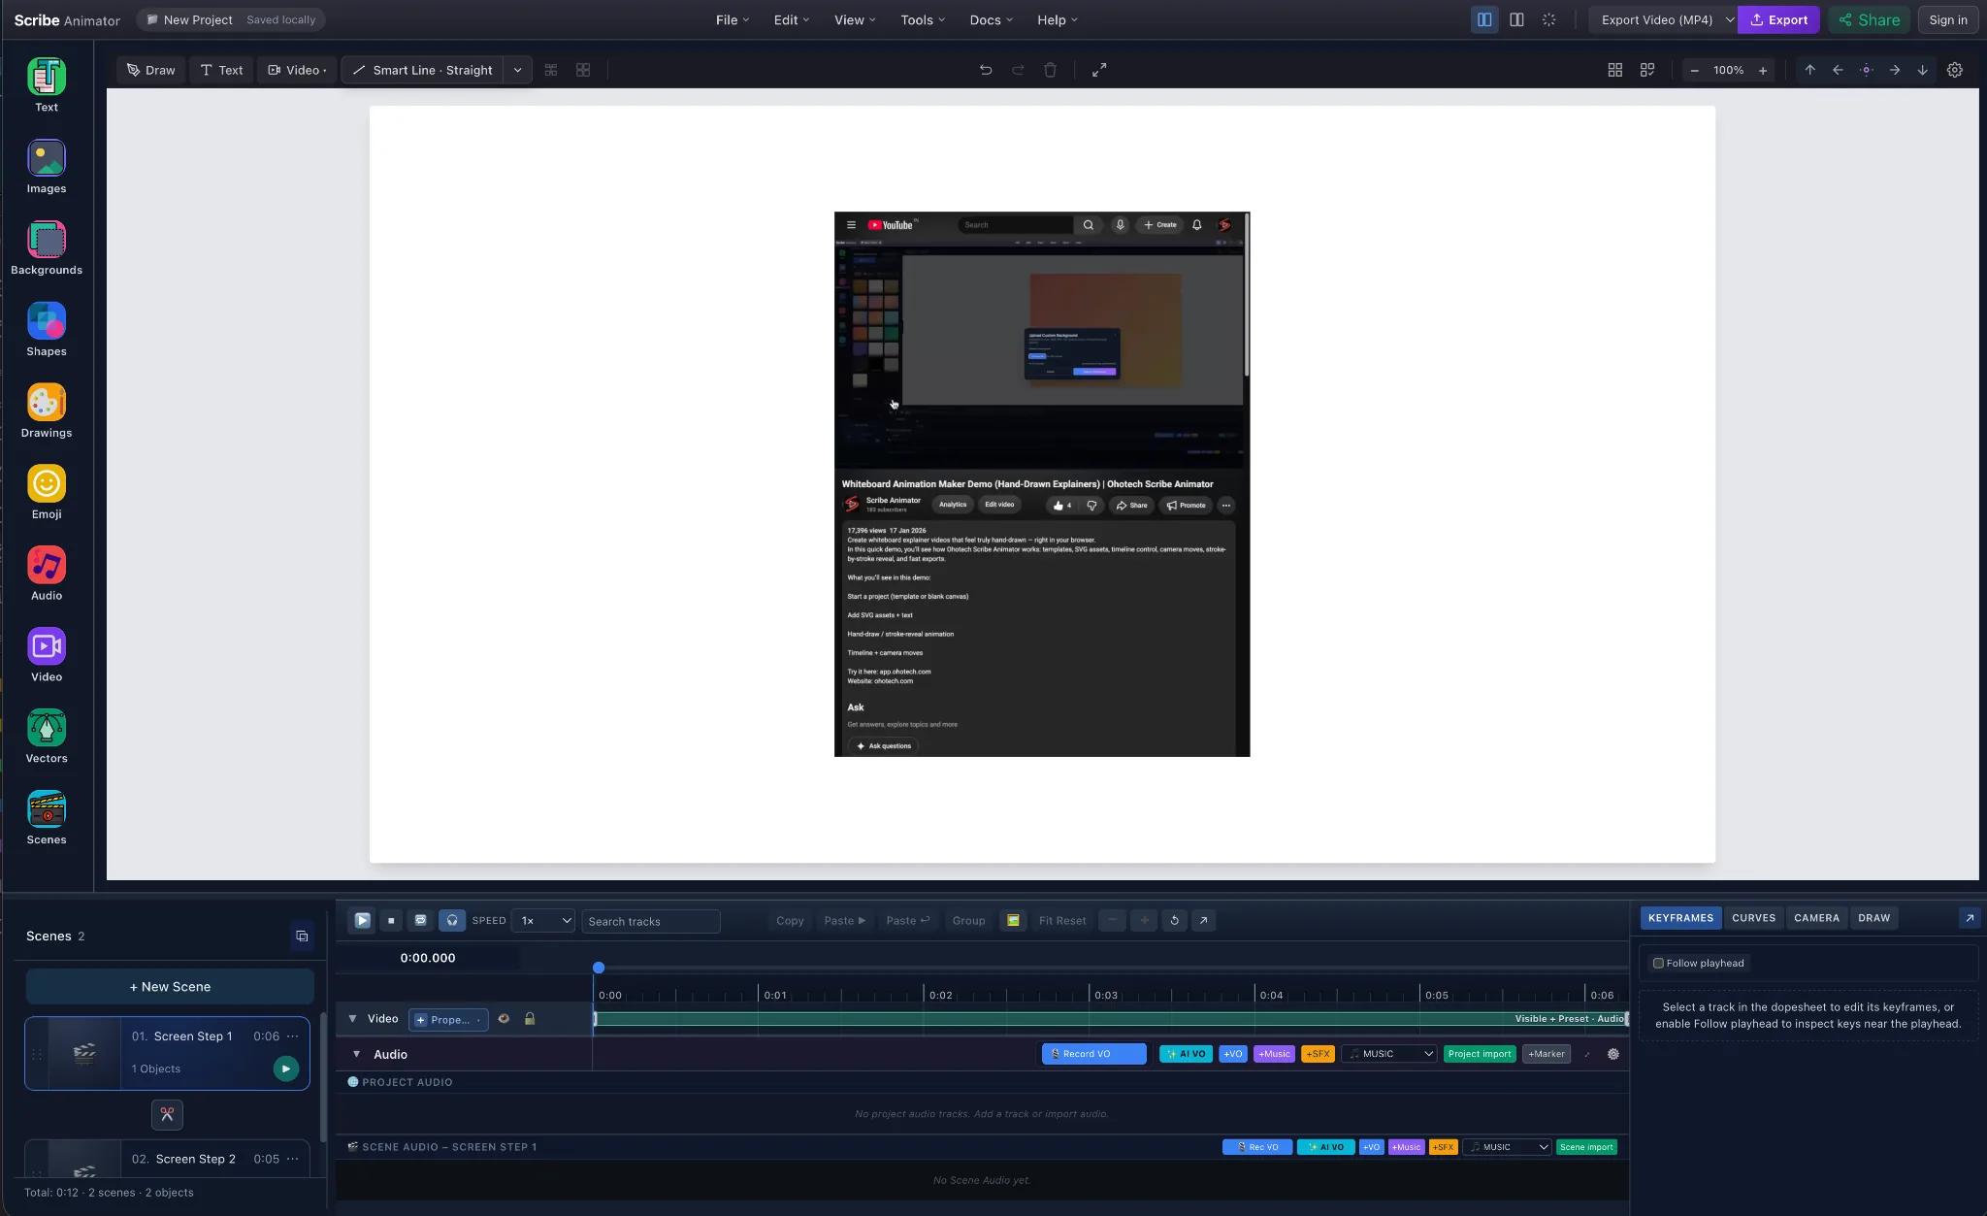Pan canvas right with right arrow
The width and height of the screenshot is (1987, 1216).
[x=1894, y=70]
